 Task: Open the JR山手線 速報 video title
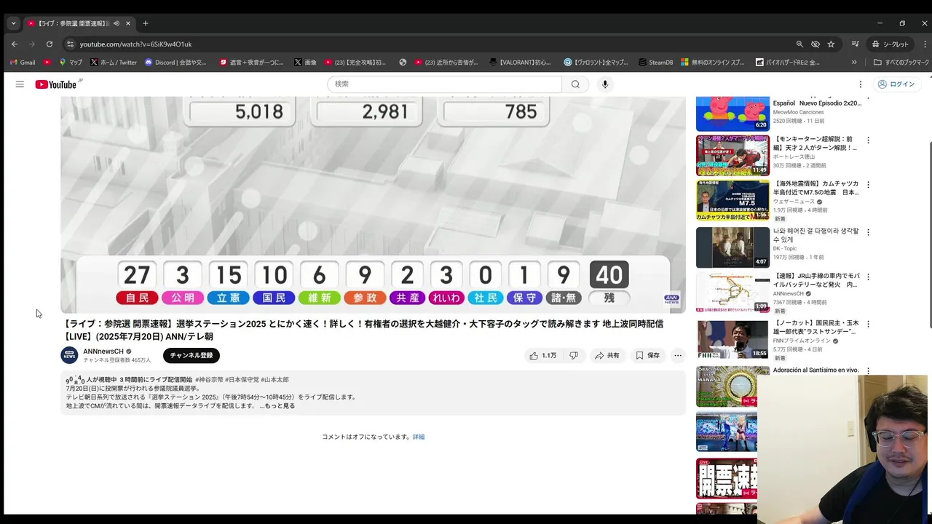click(816, 280)
